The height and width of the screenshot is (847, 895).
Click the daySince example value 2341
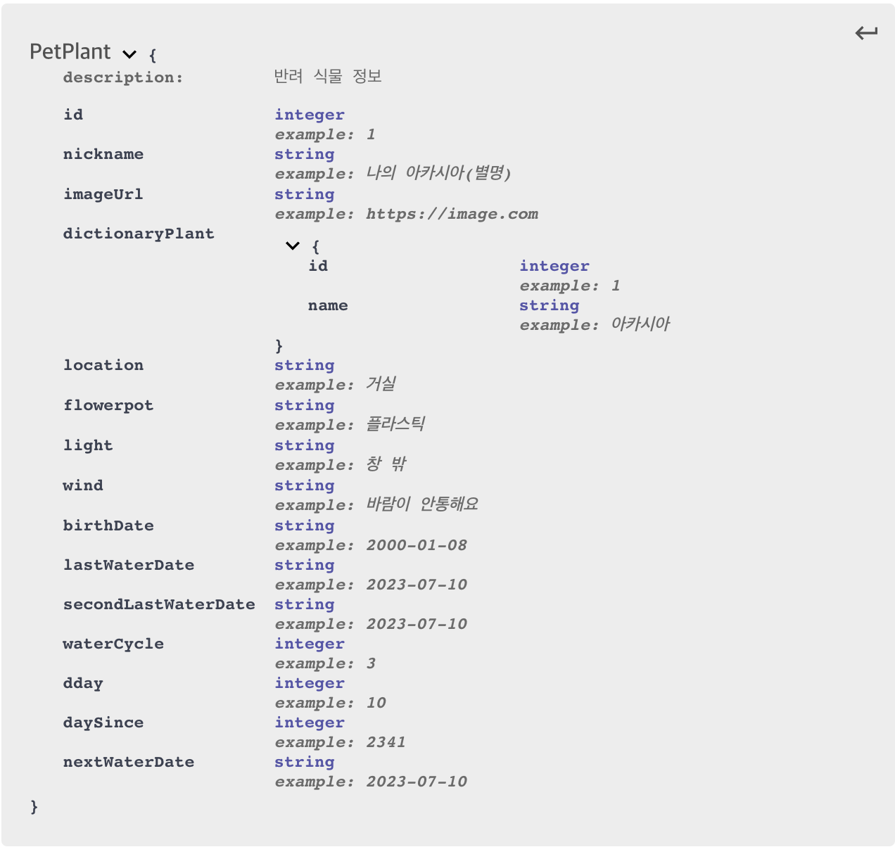[x=386, y=742]
